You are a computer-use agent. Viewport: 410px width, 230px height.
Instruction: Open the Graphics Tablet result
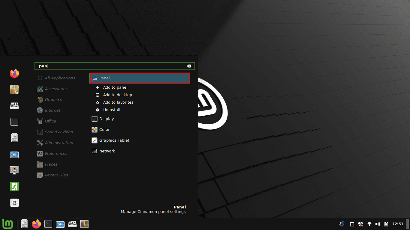tap(114, 140)
